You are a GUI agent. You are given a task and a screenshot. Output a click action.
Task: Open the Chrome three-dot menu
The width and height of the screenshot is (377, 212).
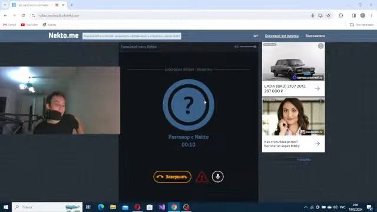pos(372,16)
